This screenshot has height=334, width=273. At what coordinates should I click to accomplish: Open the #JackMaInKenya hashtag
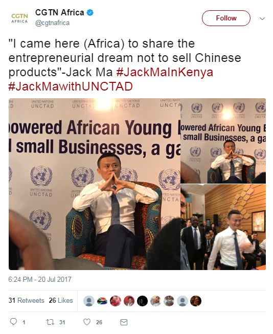[165, 72]
